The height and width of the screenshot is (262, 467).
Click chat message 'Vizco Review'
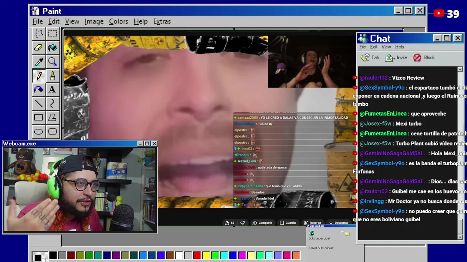click(x=408, y=78)
